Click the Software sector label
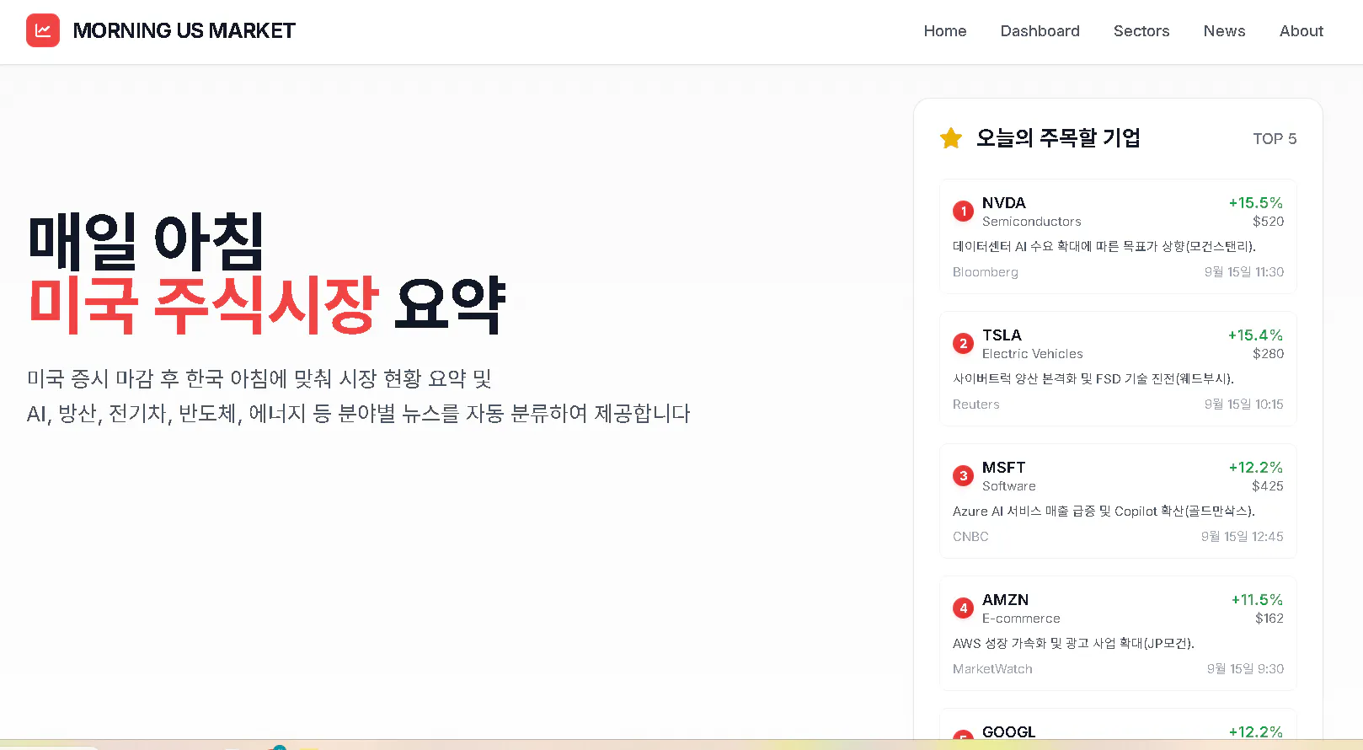The image size is (1363, 750). click(x=1009, y=486)
